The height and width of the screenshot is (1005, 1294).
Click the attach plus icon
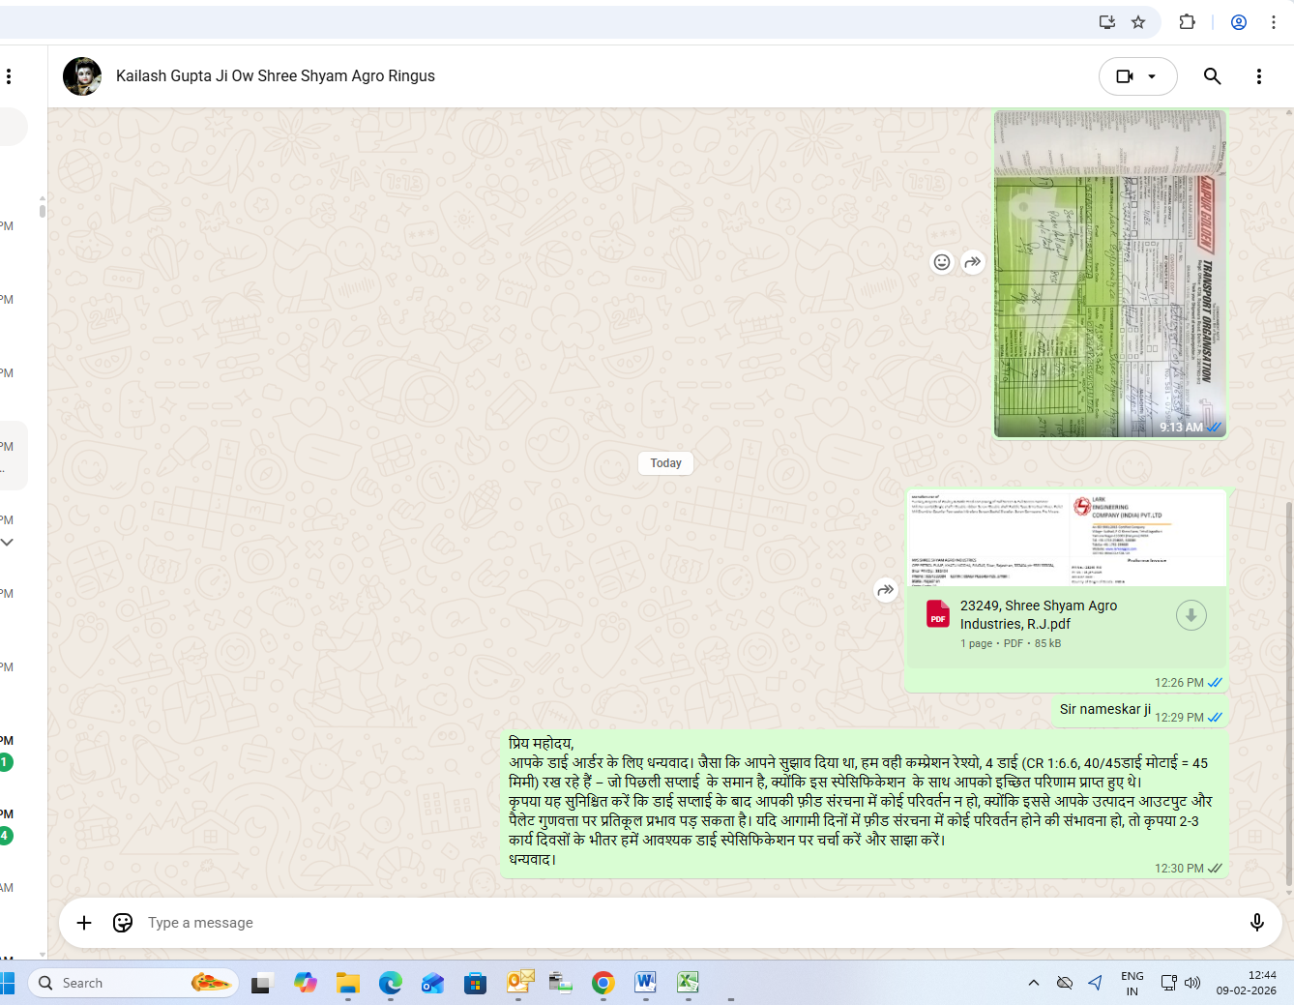84,923
